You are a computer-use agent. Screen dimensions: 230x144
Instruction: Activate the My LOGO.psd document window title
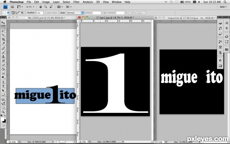pyautogui.click(x=46, y=18)
